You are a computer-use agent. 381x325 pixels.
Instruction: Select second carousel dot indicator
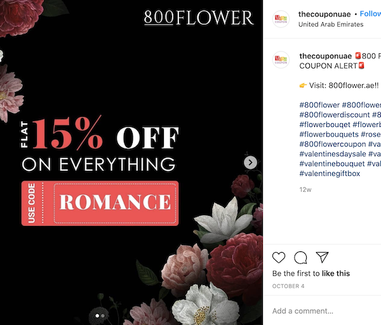click(x=104, y=315)
